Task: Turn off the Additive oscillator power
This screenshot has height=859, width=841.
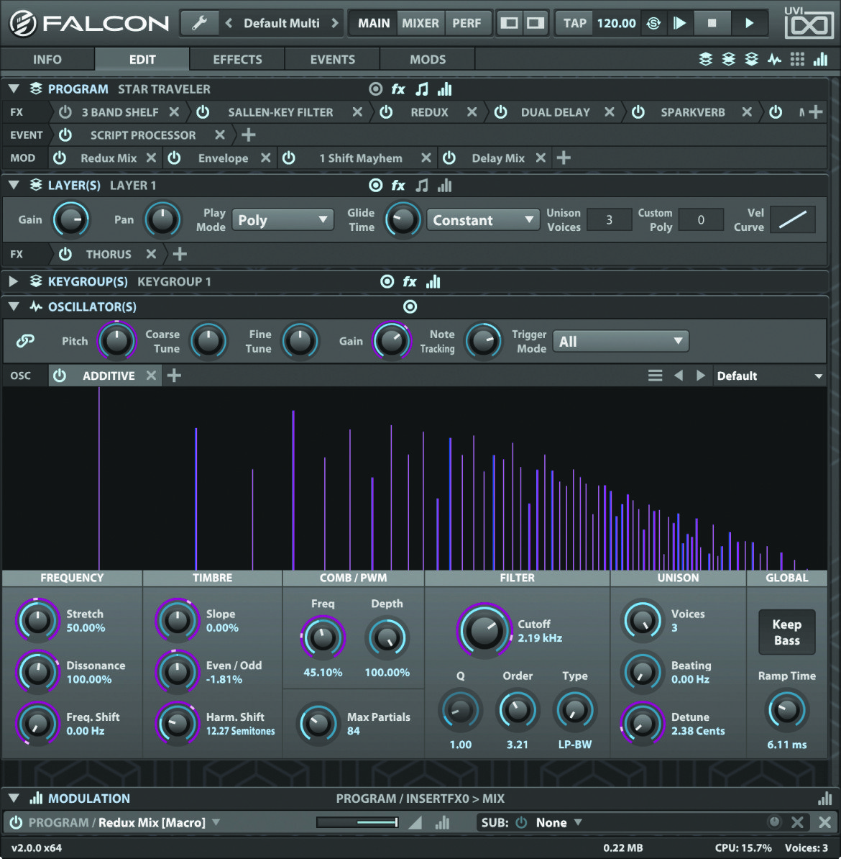Action: point(60,376)
